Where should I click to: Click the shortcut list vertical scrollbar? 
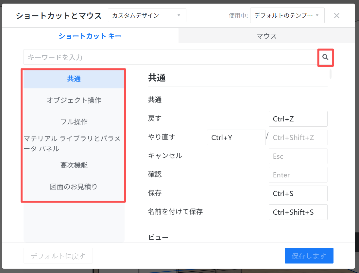click(330, 74)
